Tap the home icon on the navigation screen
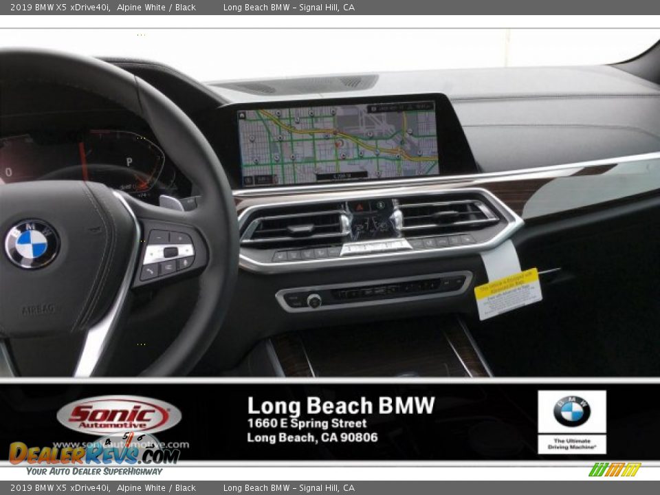The width and height of the screenshot is (660, 495). pos(242,115)
